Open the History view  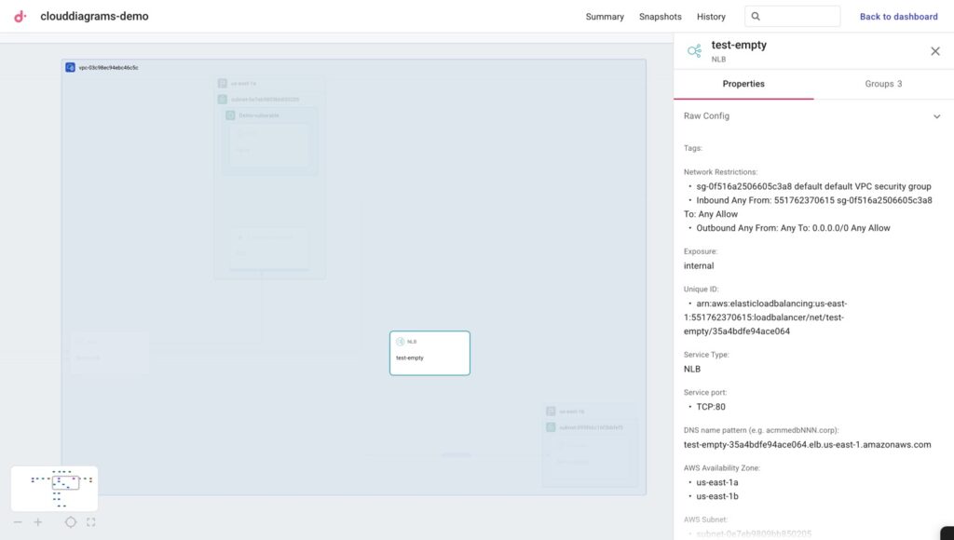pyautogui.click(x=711, y=17)
